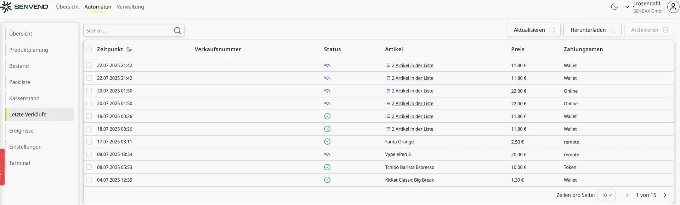The image size is (680, 205).
Task: Click the Fanta Orange article cell
Action: (x=399, y=142)
